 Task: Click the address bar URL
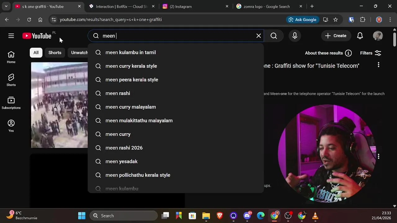(x=111, y=20)
